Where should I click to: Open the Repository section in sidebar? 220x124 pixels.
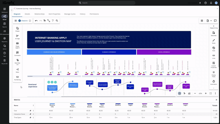4,39
